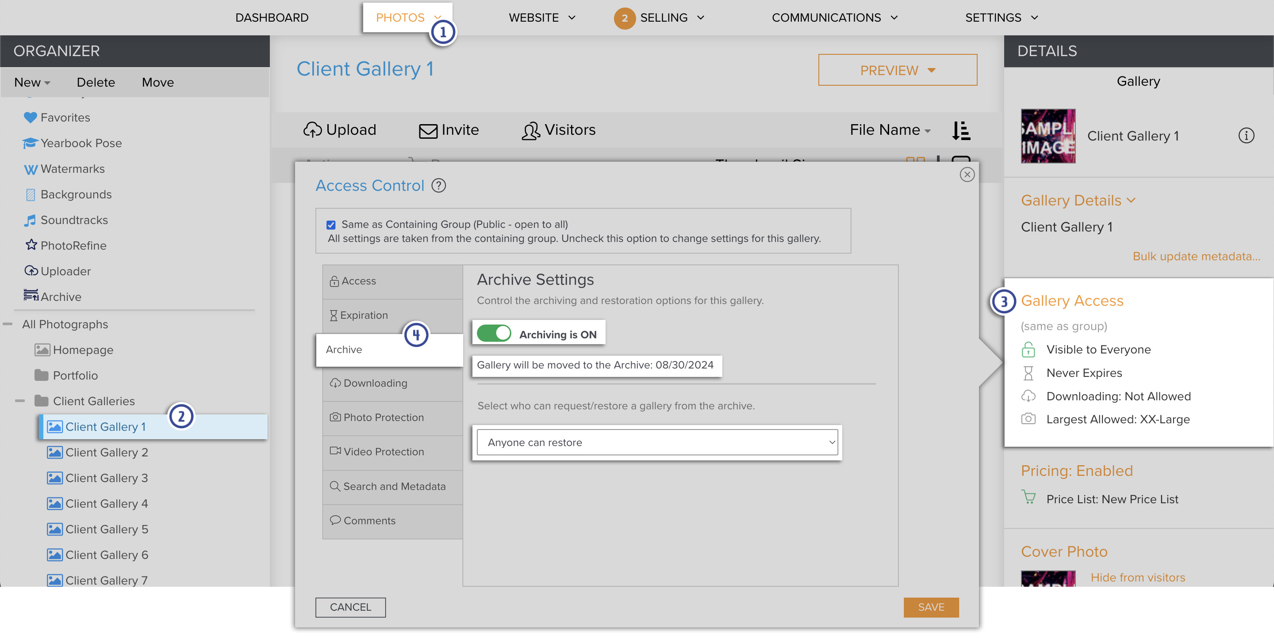Image resolution: width=1274 pixels, height=638 pixels.
Task: Click the Pricing: Enabled heading
Action: (x=1077, y=471)
